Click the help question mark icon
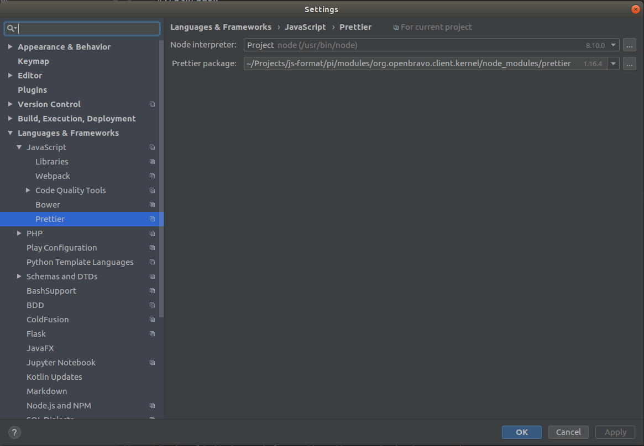644x446 pixels. click(x=14, y=432)
